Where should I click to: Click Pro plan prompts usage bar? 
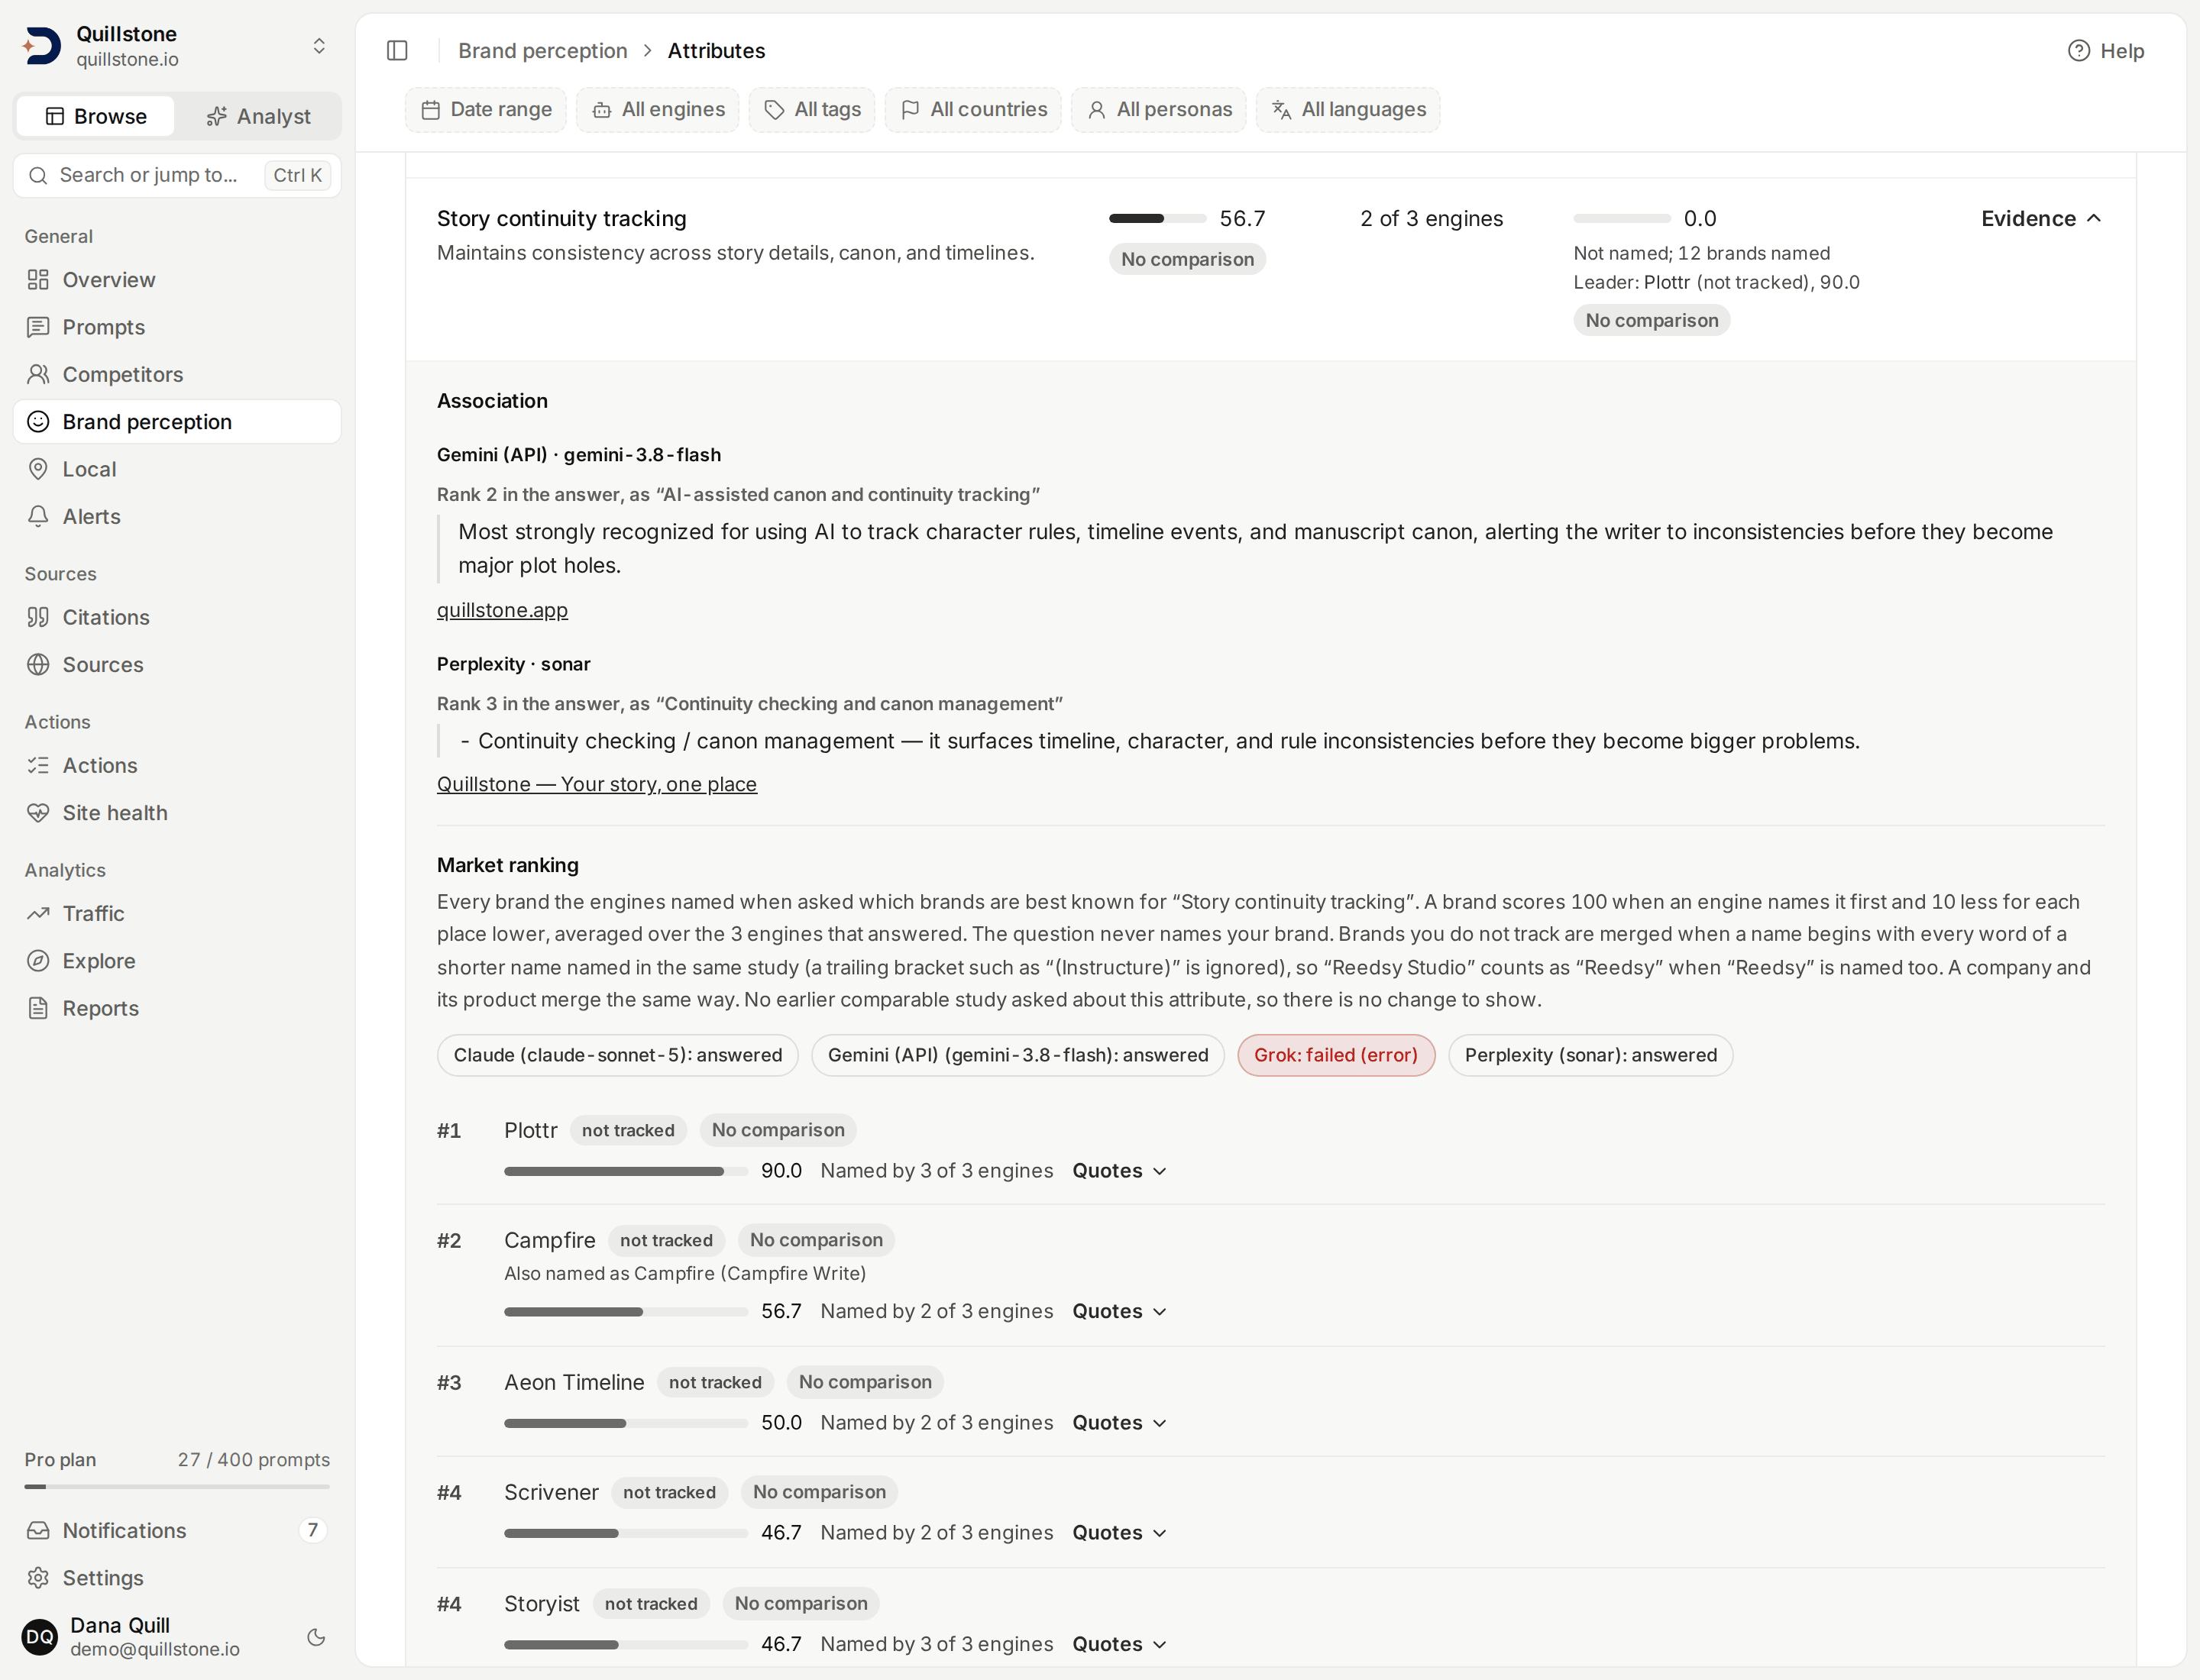pos(177,1487)
